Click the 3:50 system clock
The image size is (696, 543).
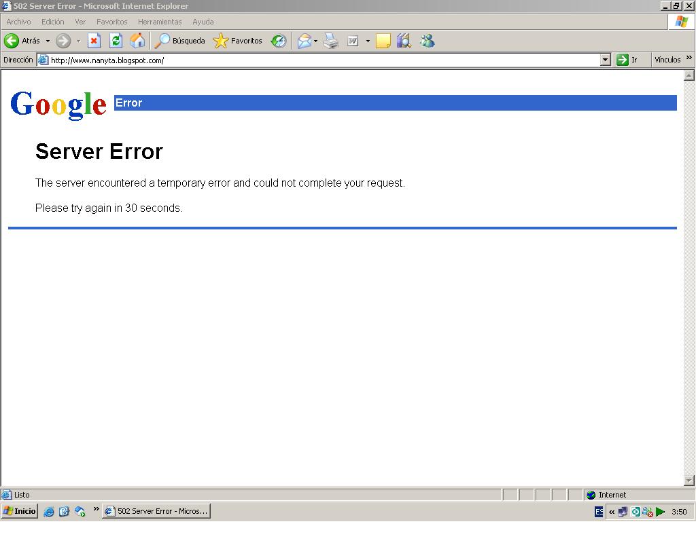coord(679,512)
